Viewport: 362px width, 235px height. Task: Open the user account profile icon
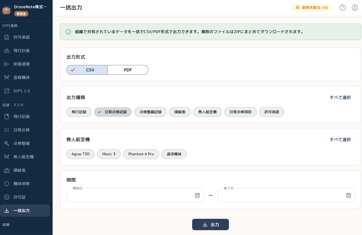pos(355,8)
